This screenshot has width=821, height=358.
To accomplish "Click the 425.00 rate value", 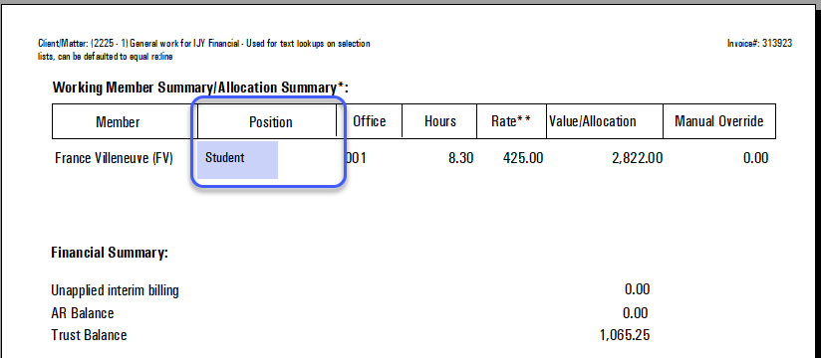I will [523, 158].
